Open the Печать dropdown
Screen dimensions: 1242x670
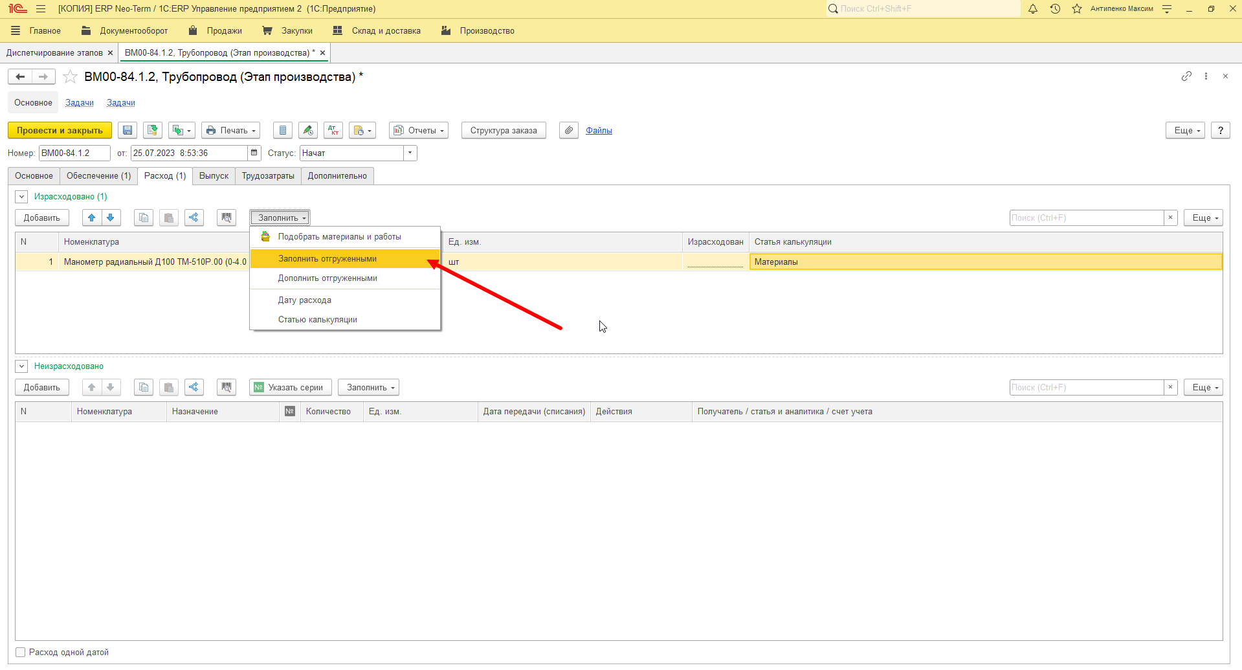pos(230,130)
